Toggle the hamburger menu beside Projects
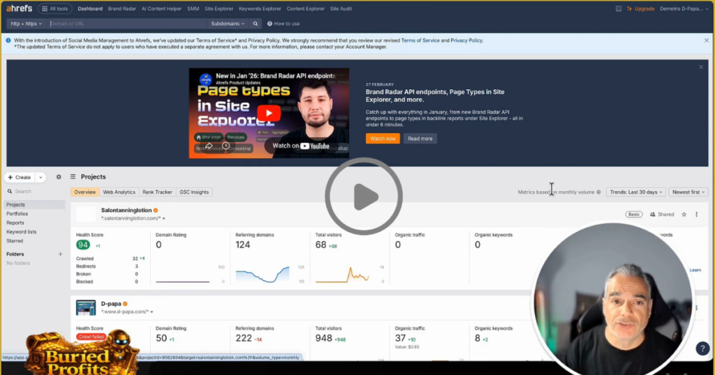The height and width of the screenshot is (375, 715). [x=73, y=177]
